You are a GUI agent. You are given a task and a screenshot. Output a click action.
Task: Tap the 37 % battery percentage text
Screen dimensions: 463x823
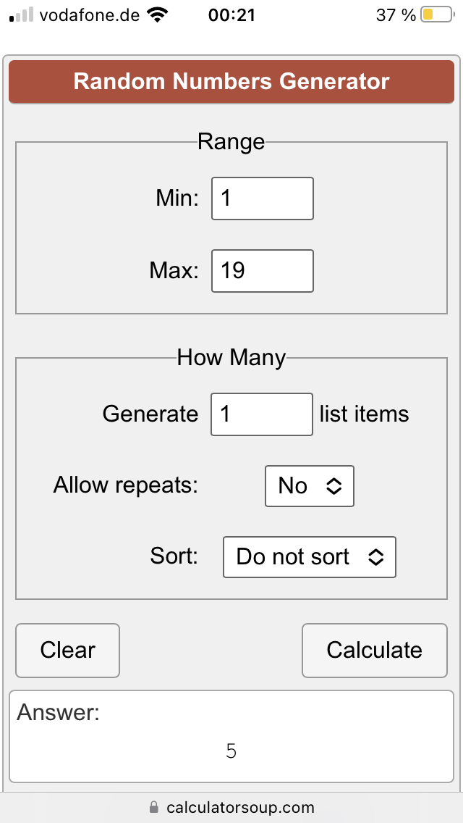coord(396,15)
